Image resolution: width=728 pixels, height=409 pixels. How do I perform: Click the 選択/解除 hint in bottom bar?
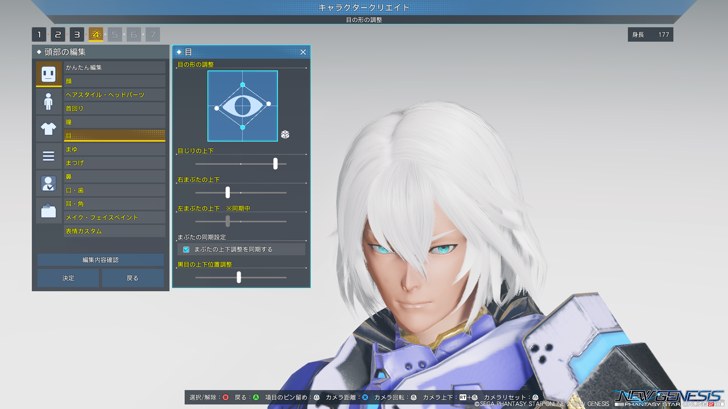pyautogui.click(x=209, y=398)
